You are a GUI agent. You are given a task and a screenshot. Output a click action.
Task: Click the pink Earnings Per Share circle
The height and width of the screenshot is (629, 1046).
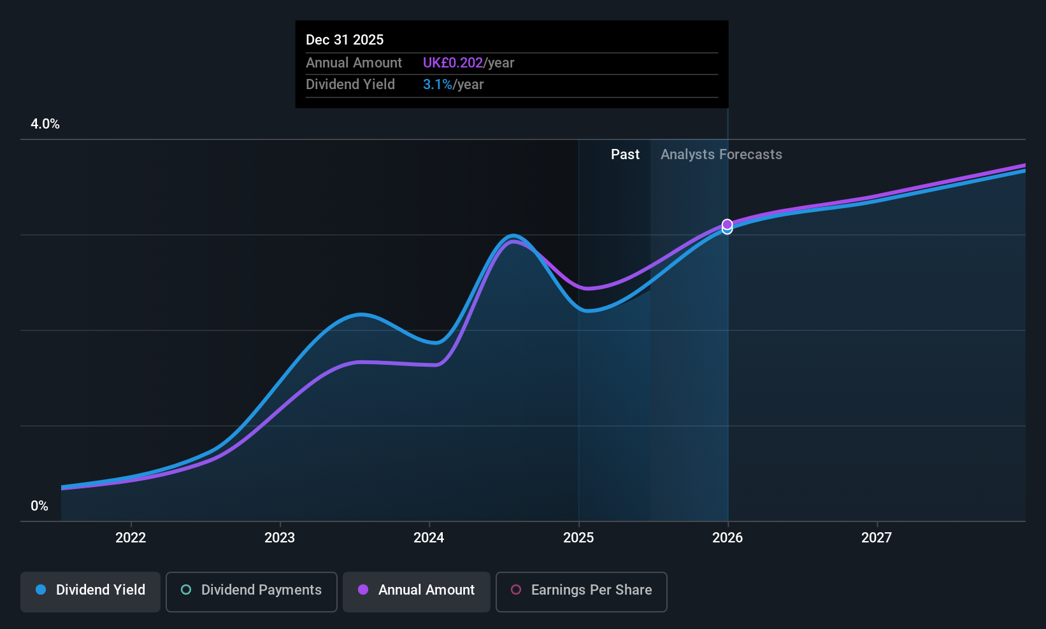point(516,590)
